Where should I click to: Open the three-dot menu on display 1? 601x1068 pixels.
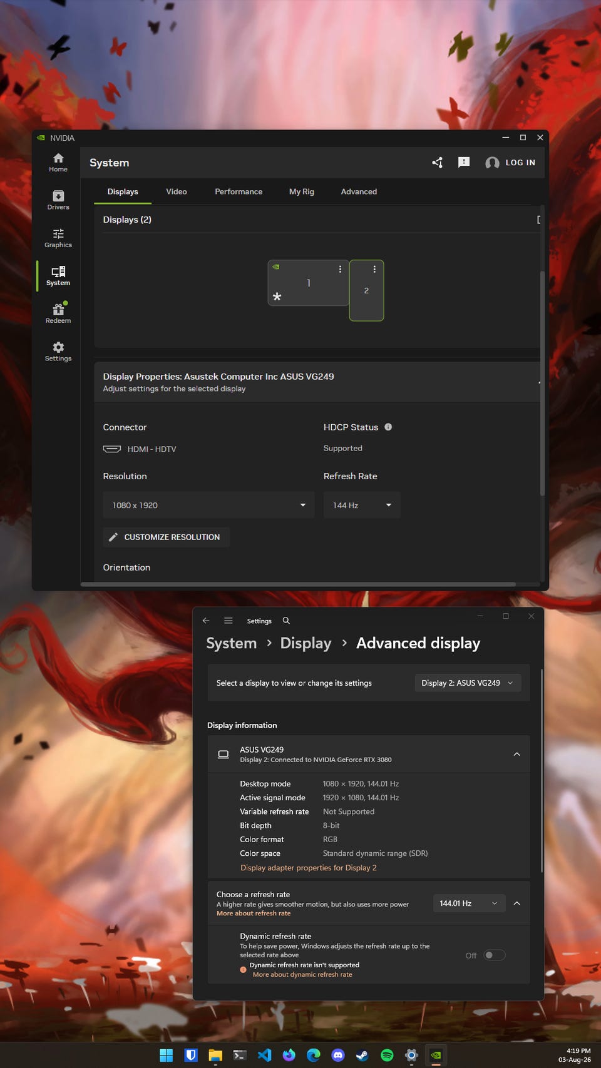340,269
